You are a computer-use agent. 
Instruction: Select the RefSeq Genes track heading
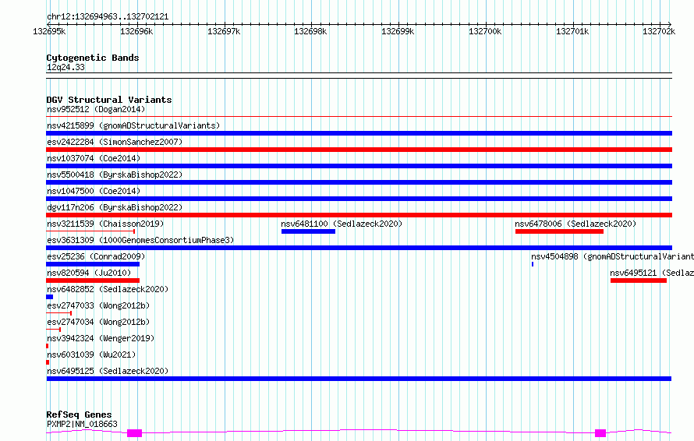[x=79, y=415]
